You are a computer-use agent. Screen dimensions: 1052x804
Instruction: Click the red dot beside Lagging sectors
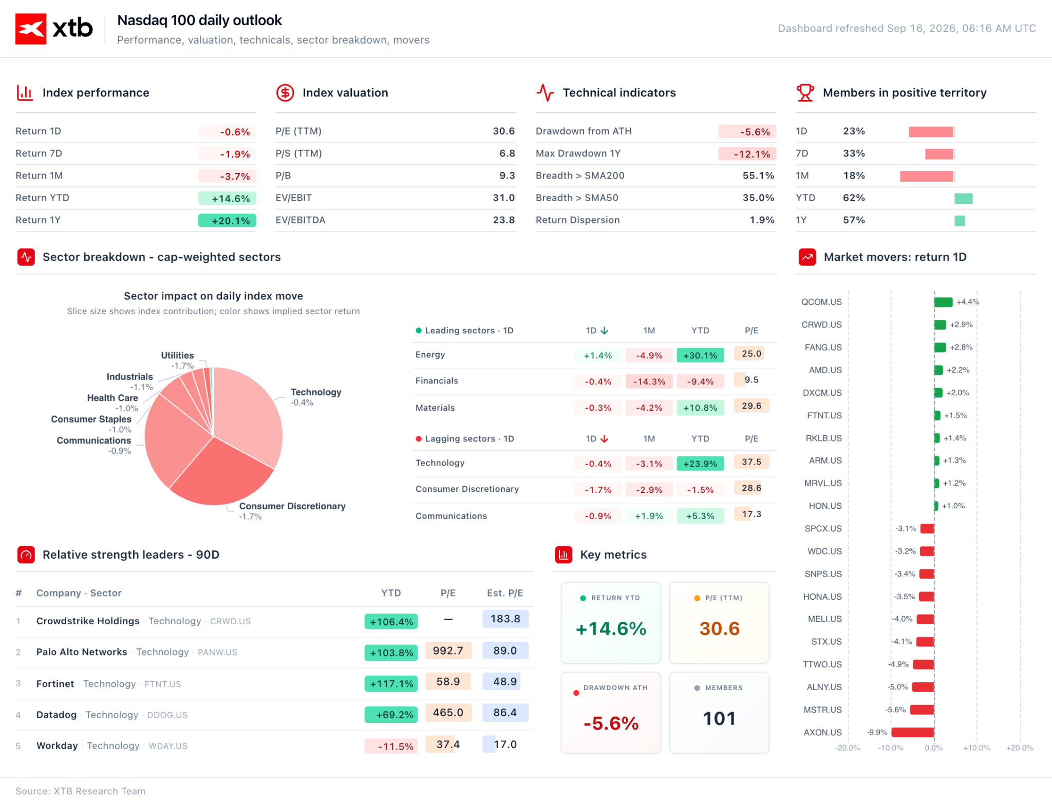coord(419,439)
